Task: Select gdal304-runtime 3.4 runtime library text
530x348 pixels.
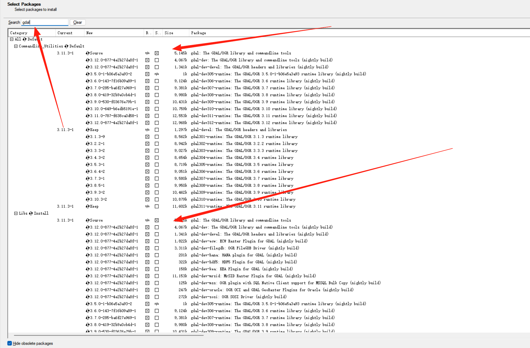Action: [x=242, y=158]
